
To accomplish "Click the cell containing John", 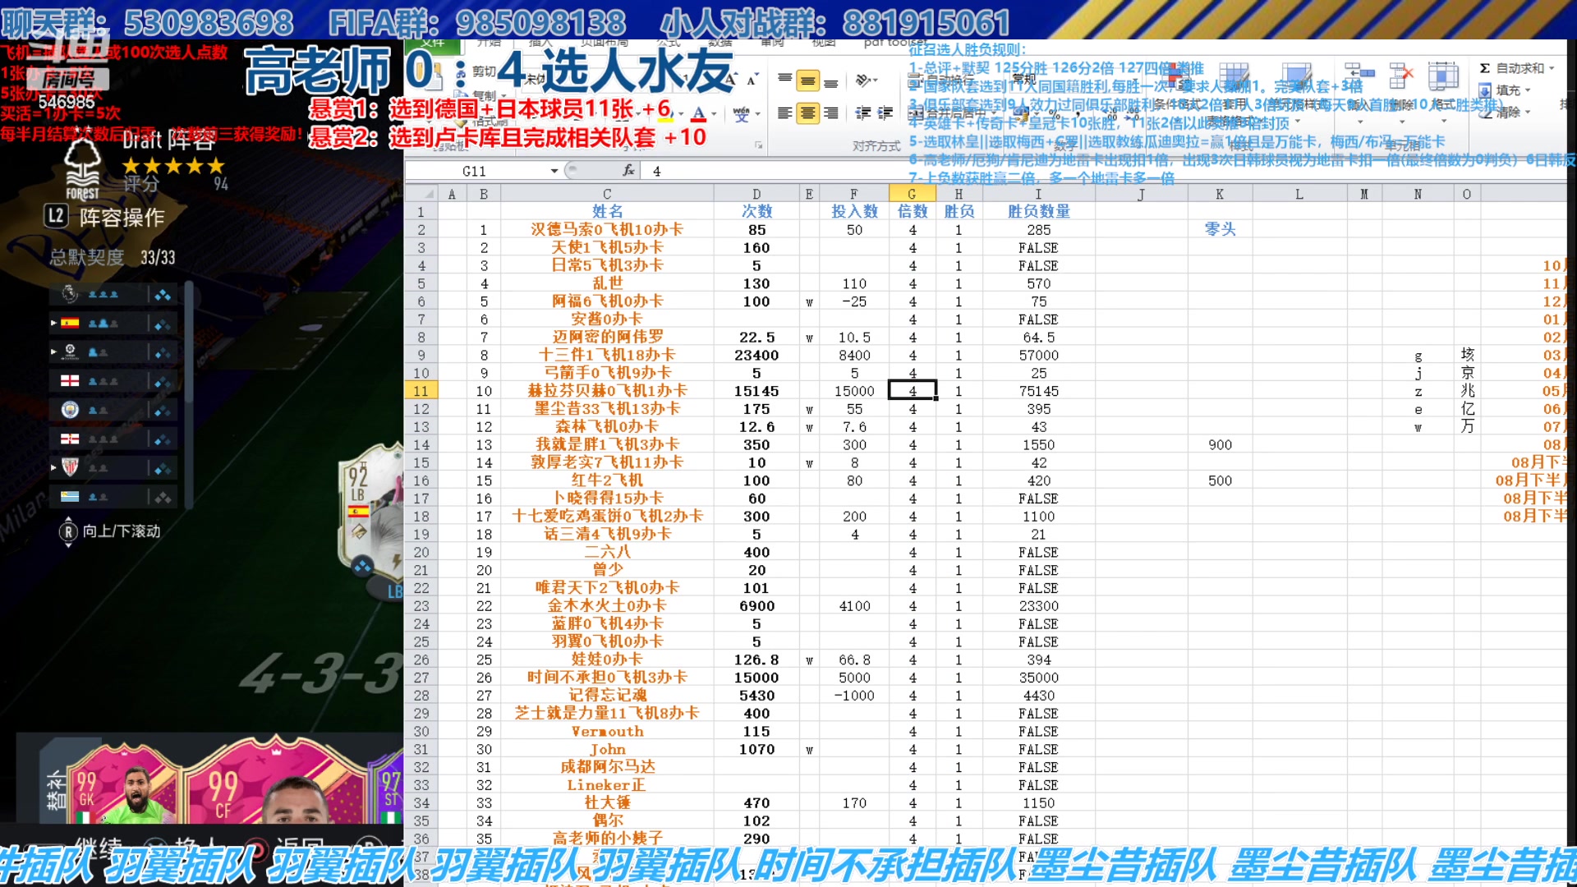I will [607, 749].
